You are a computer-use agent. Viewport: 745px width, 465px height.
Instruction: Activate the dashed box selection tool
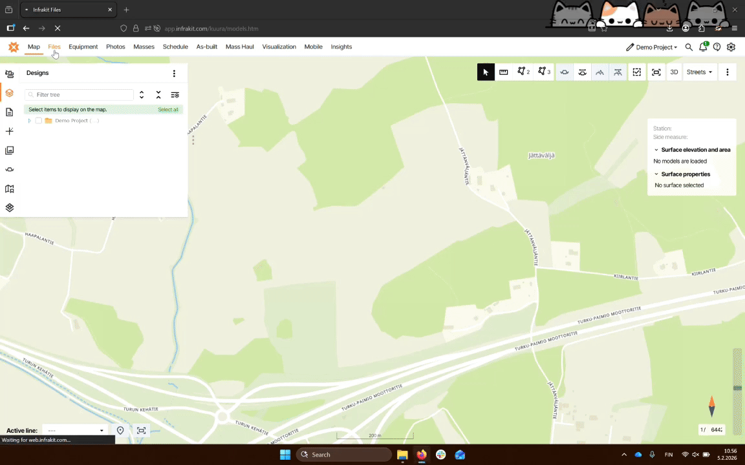[x=636, y=72]
